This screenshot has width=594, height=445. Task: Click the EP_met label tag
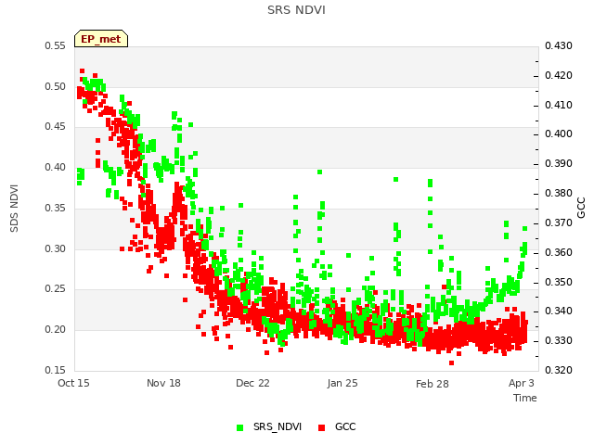(x=101, y=39)
